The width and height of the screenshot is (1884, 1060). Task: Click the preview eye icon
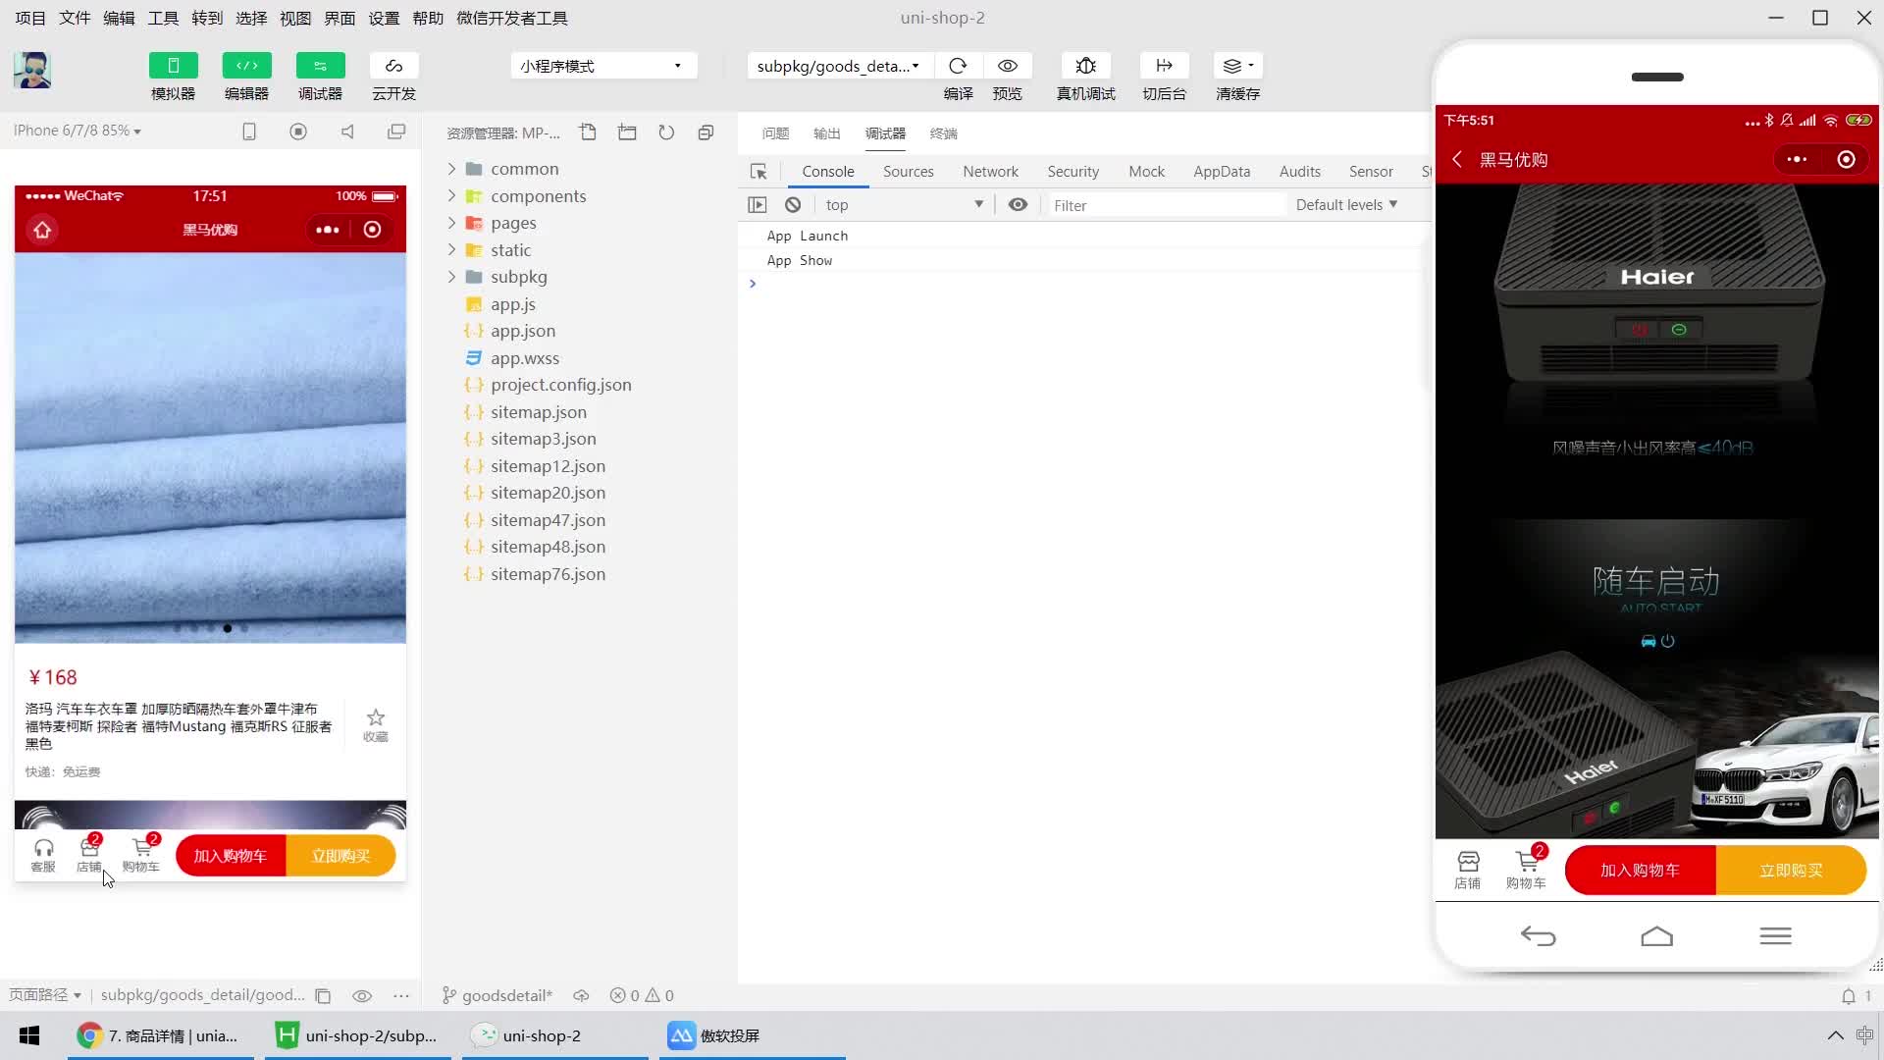point(1007,66)
